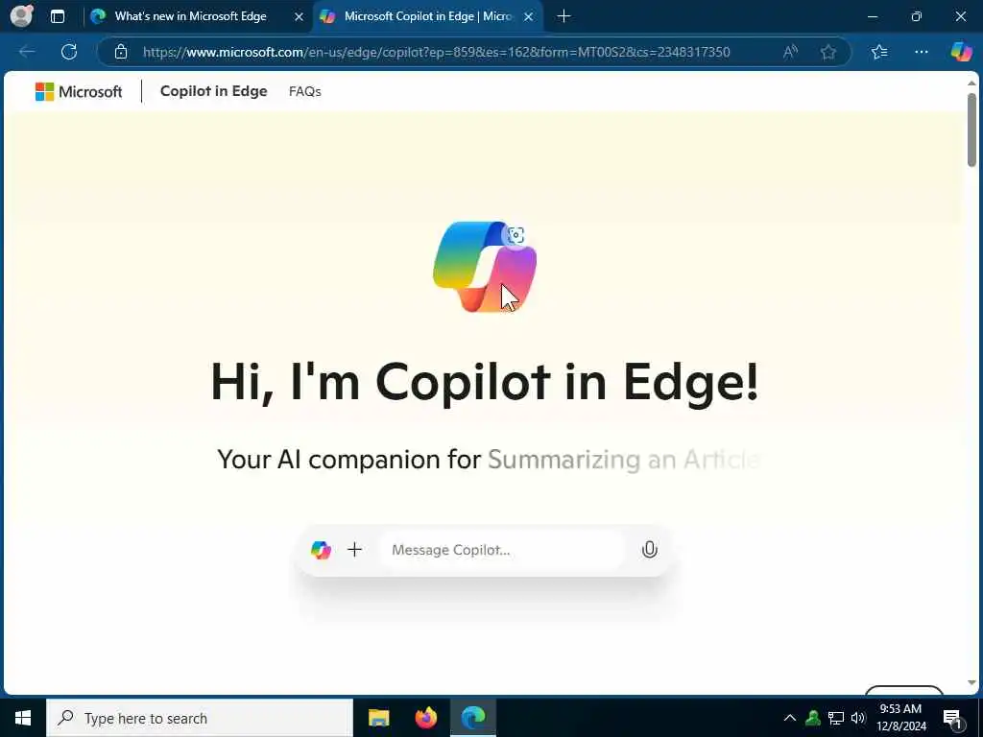Open the Edge profile avatar menu
This screenshot has height=737, width=983.
tap(22, 15)
